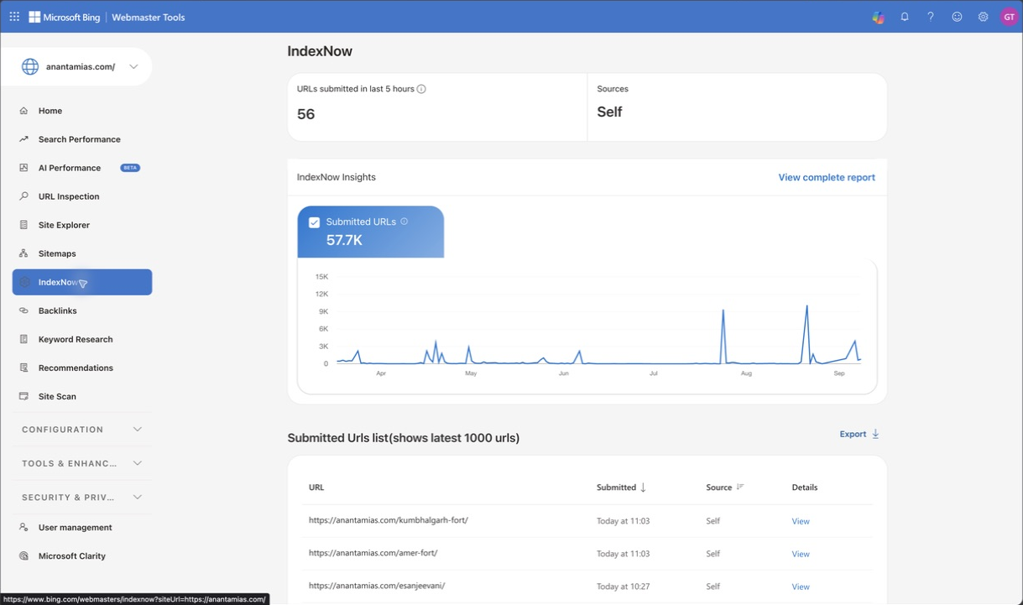Open Search Performance page
This screenshot has height=605, width=1023.
tap(80, 139)
